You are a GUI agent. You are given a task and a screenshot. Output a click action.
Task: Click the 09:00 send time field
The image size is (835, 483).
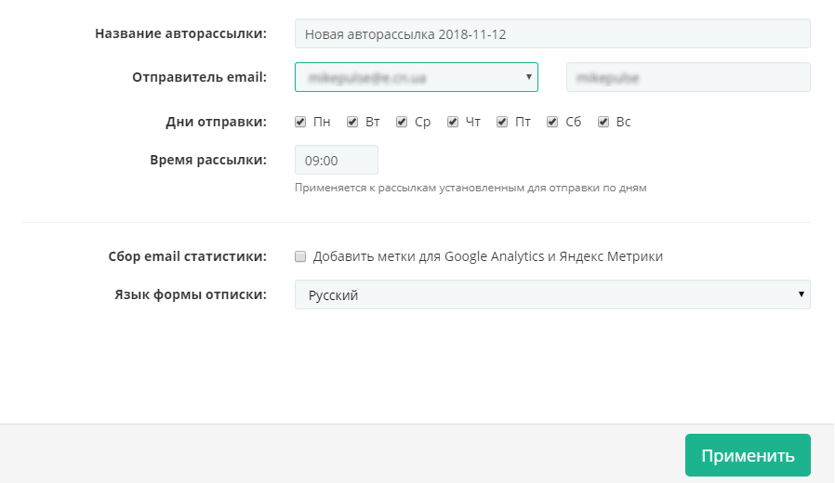click(336, 160)
